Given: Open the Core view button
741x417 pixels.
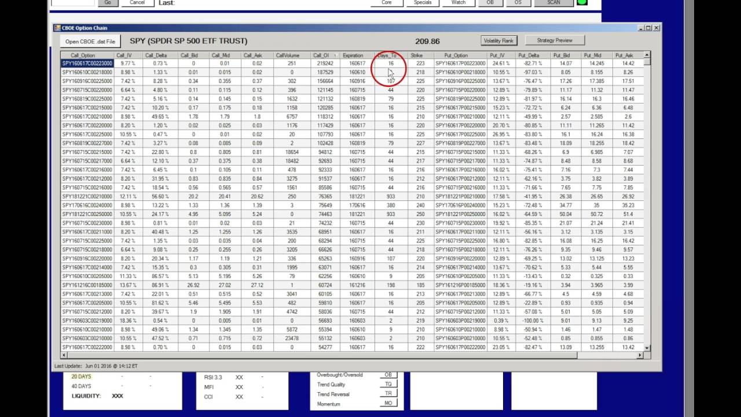Looking at the screenshot, I should [387, 2].
